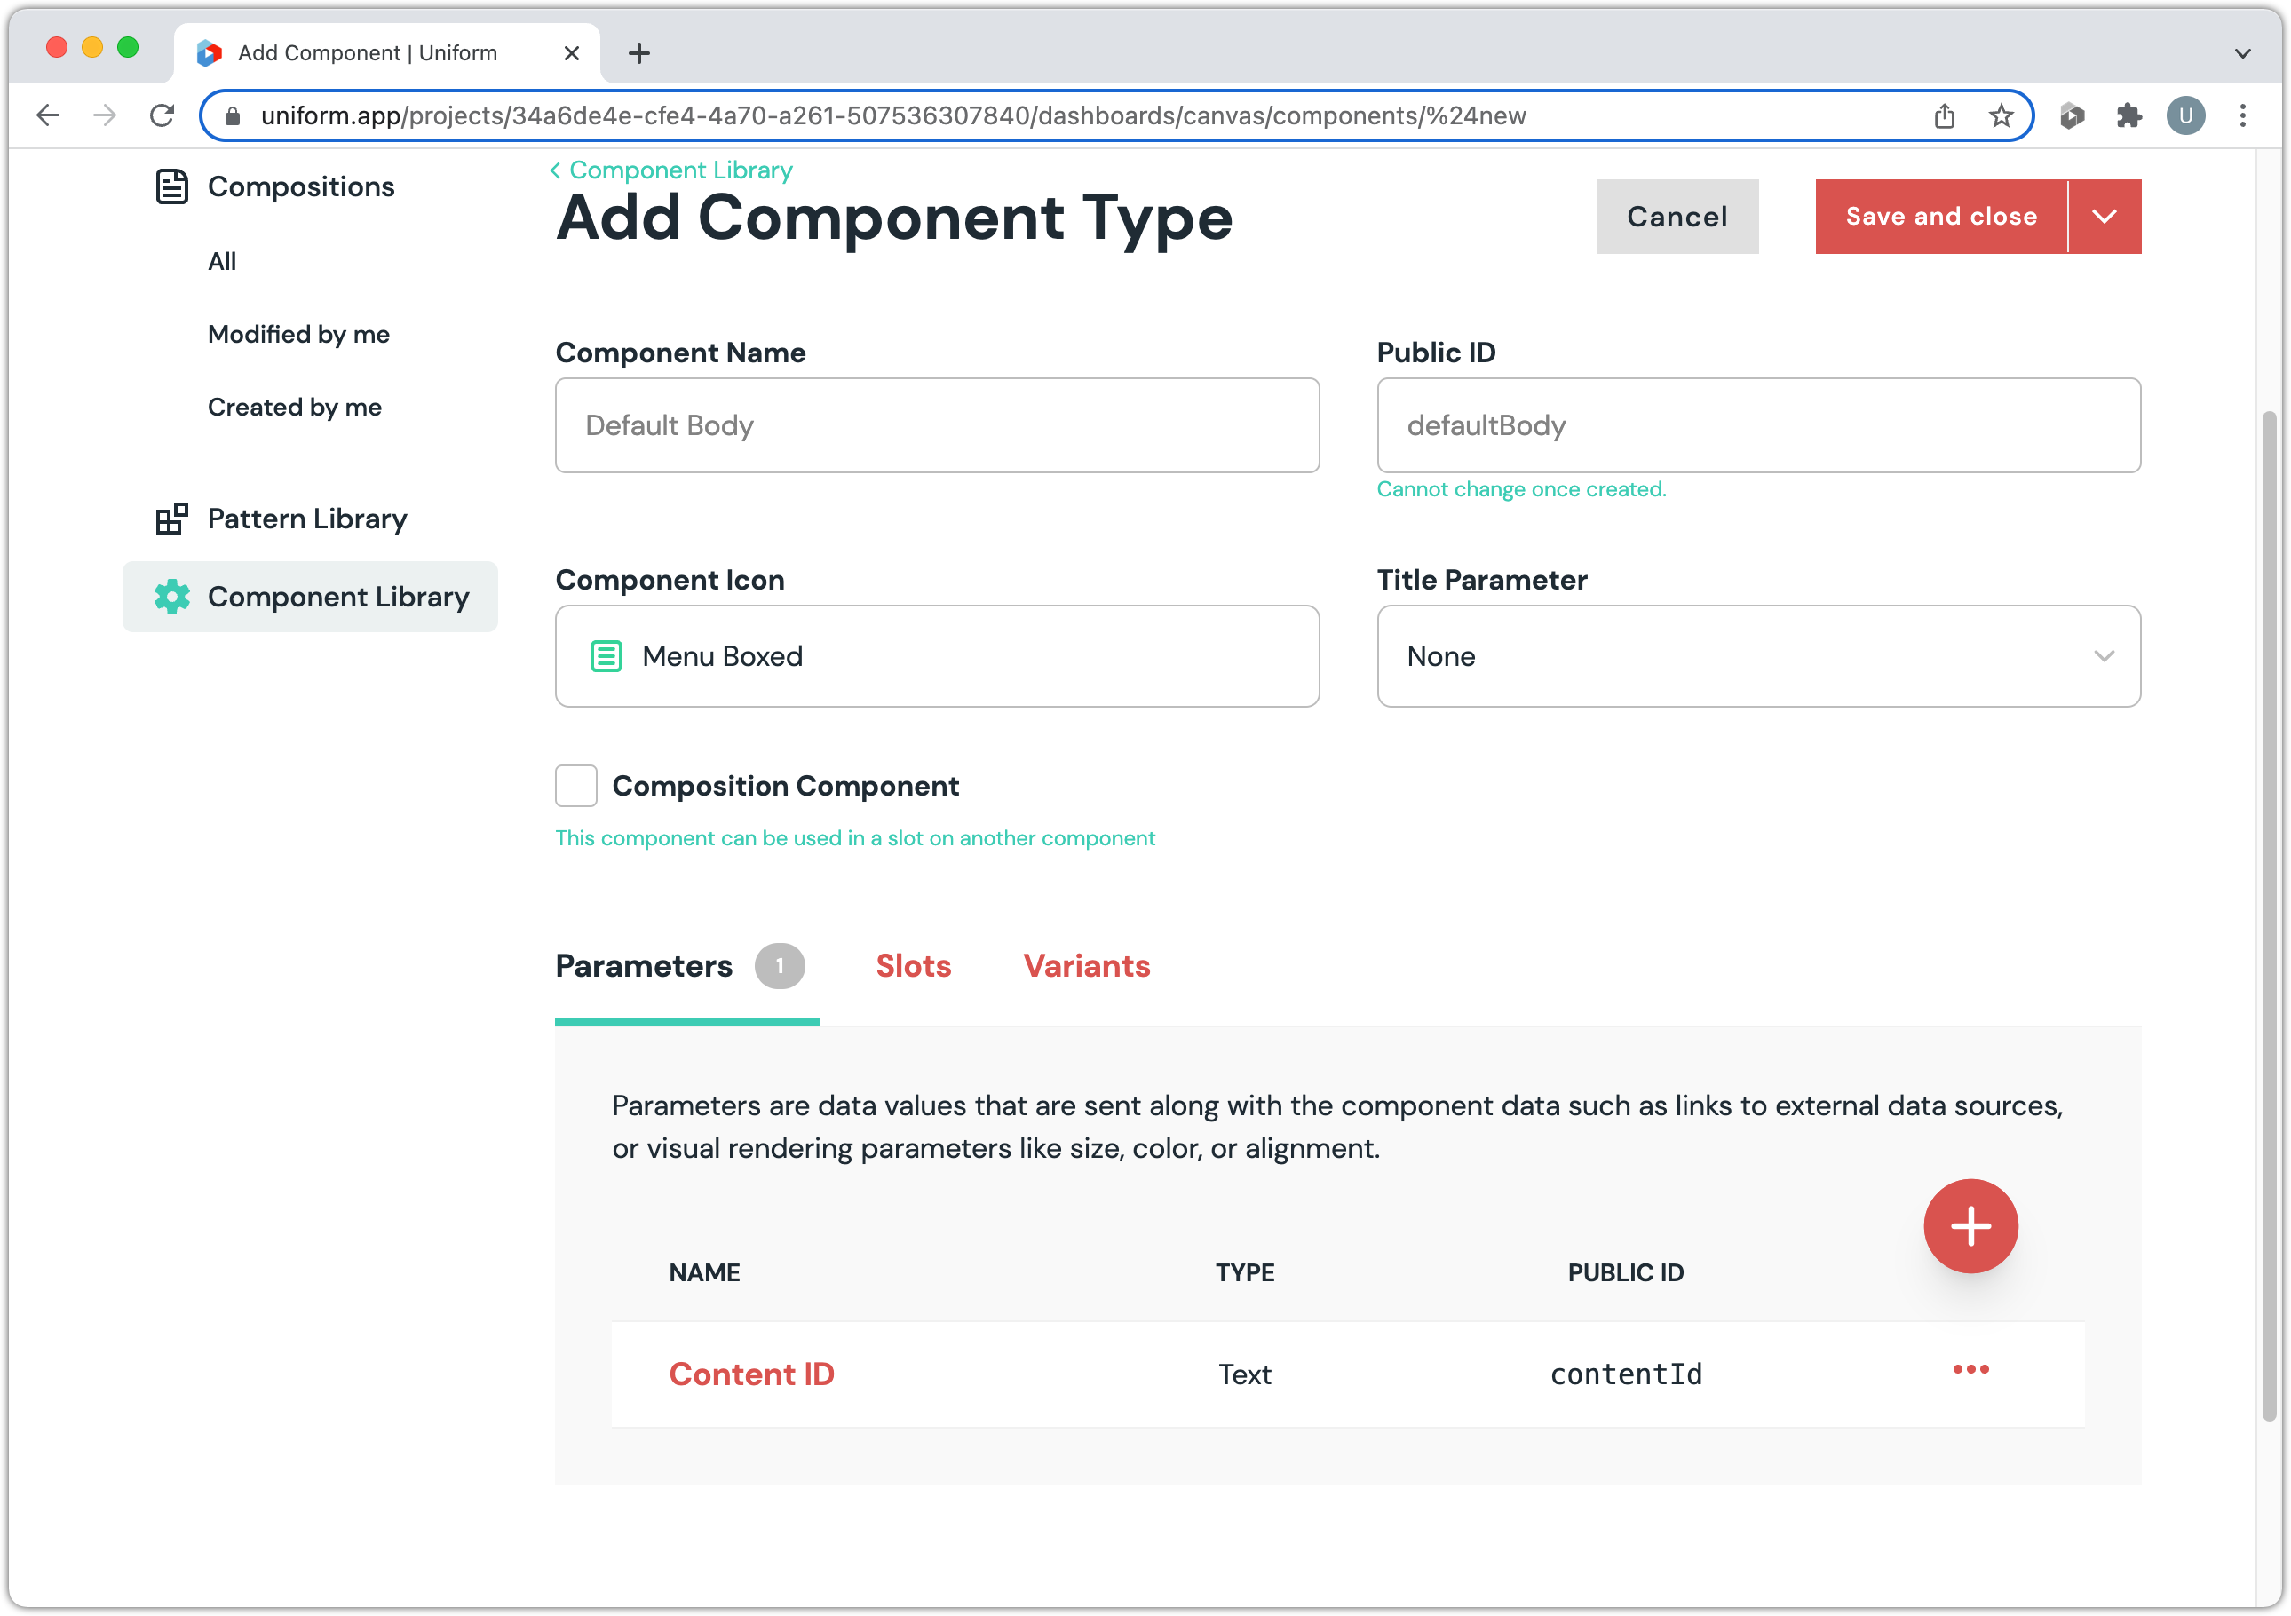
Task: Click the Component Library gear icon
Action: (171, 597)
